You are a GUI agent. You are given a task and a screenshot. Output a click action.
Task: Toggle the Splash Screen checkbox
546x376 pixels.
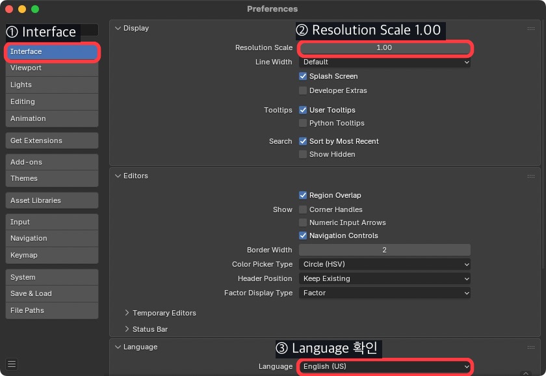pyautogui.click(x=303, y=76)
